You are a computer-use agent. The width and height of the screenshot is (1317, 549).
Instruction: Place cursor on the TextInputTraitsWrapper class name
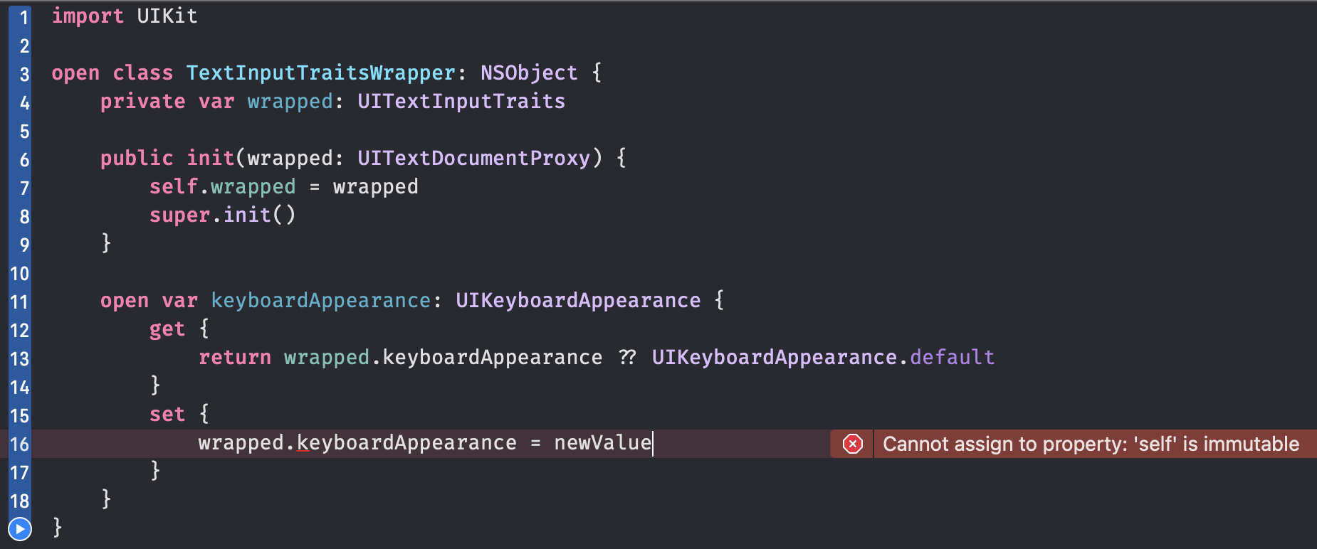click(320, 73)
